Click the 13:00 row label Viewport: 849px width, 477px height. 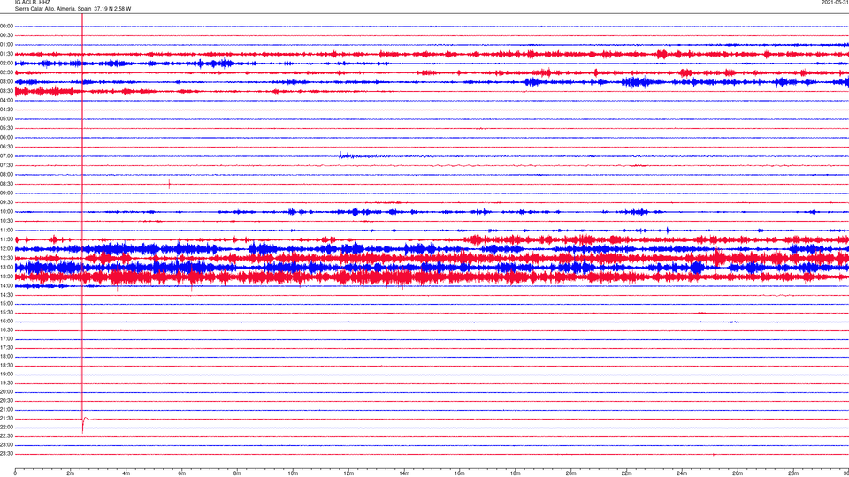[x=6, y=267]
